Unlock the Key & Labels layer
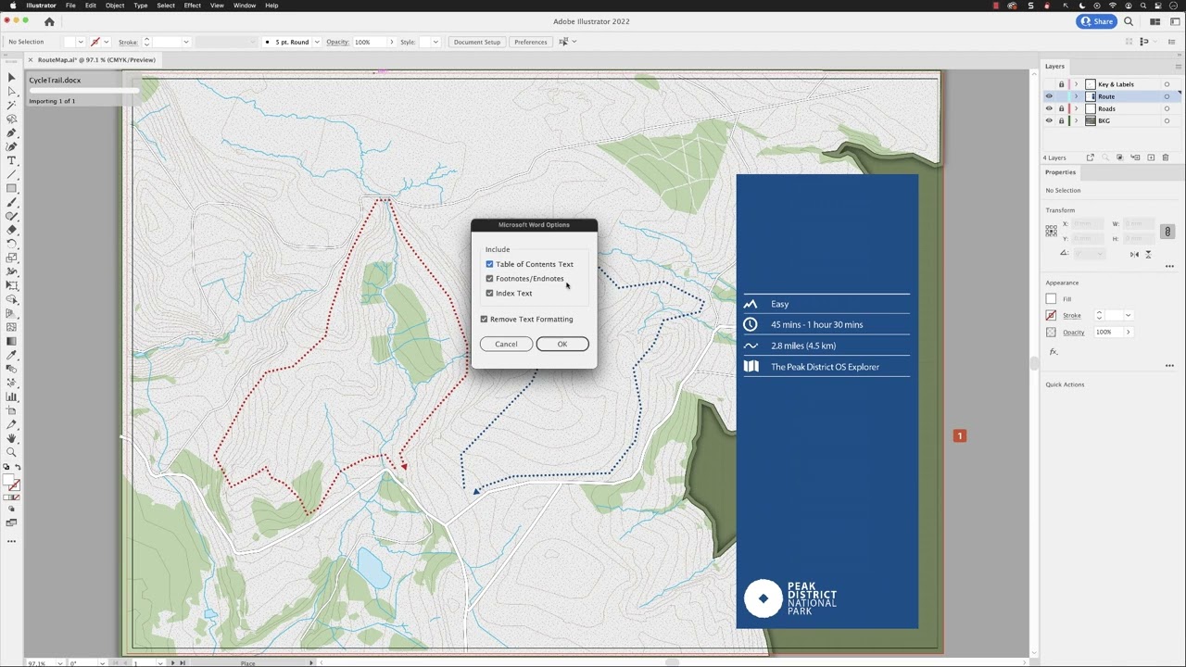The image size is (1186, 667). [x=1062, y=84]
